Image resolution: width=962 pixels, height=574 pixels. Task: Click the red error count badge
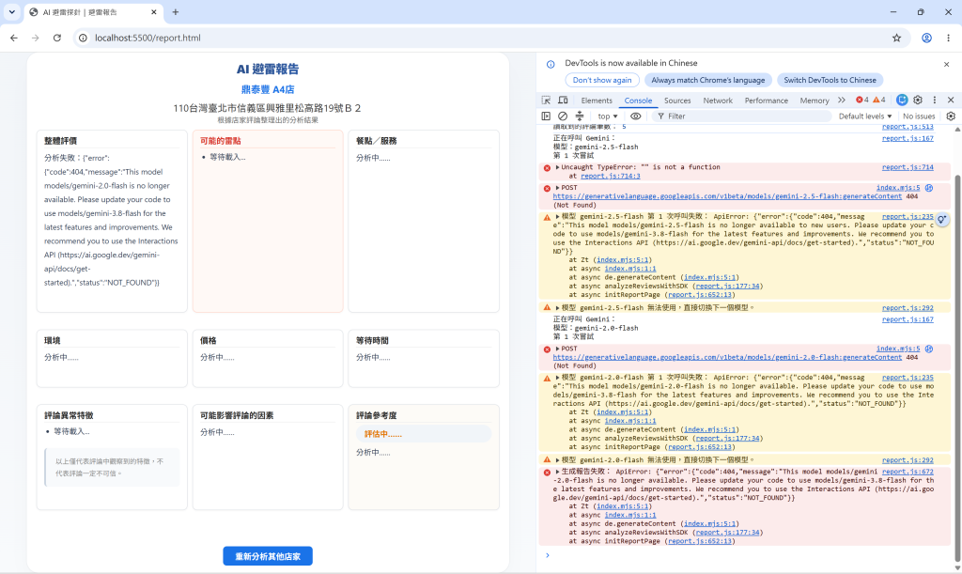(862, 100)
